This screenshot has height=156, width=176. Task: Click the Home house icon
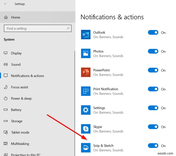click(x=6, y=17)
